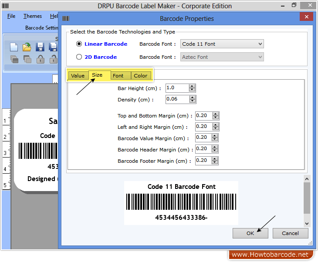Image resolution: width=318 pixels, height=262 pixels.
Task: Decrease Density with down arrow
Action: click(192, 101)
